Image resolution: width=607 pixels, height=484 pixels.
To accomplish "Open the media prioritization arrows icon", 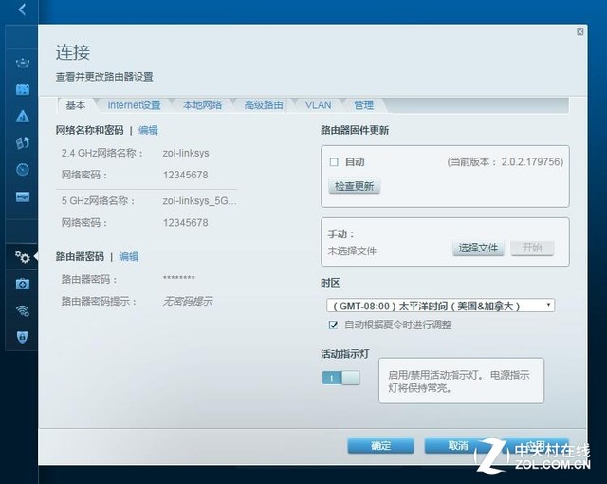I will point(23,143).
